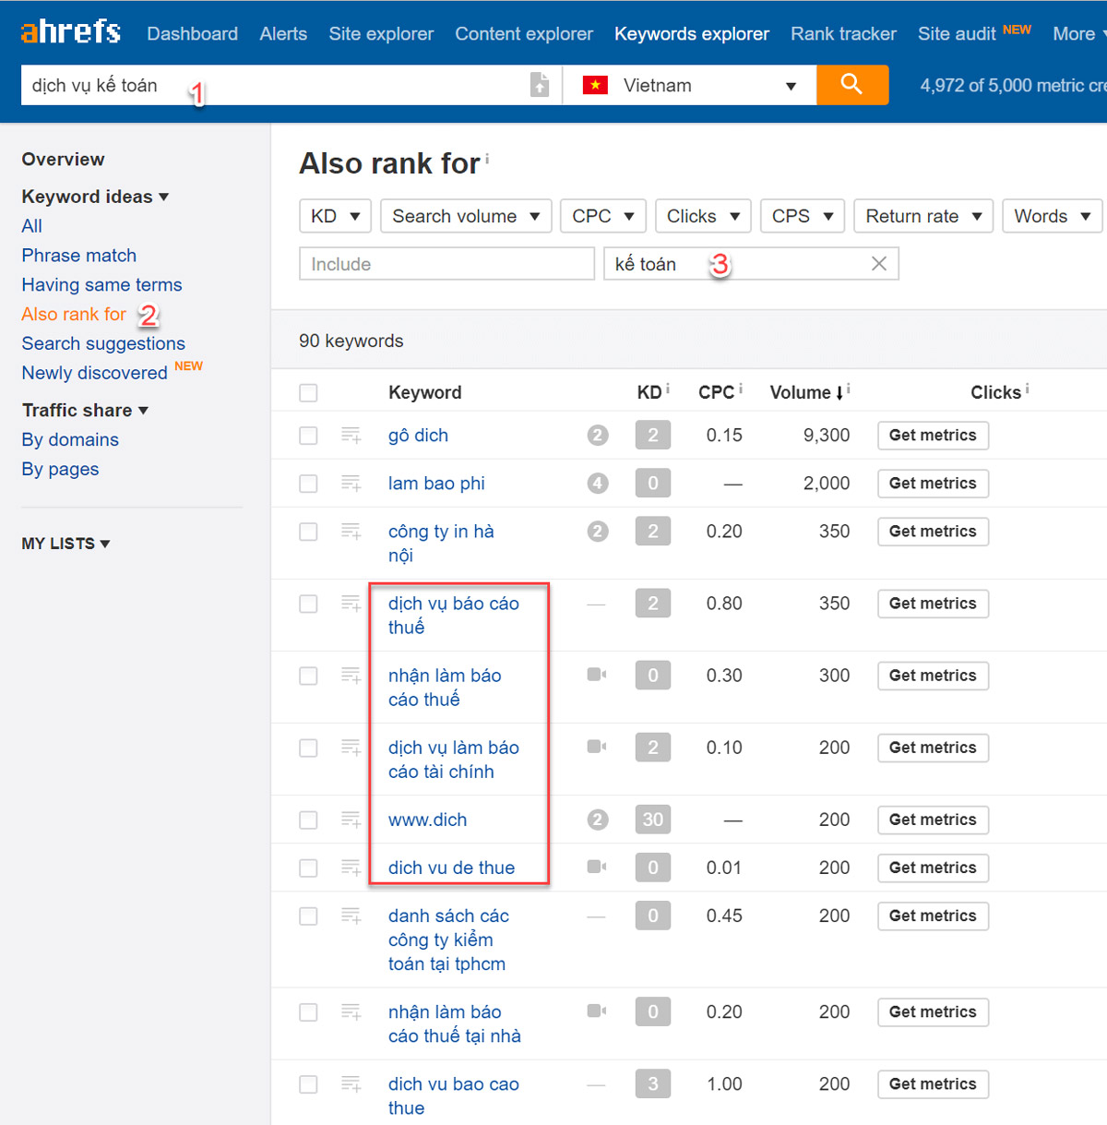Open the dịch vụ báo cáo thuế keyword
Image resolution: width=1107 pixels, height=1125 pixels.
[453, 615]
